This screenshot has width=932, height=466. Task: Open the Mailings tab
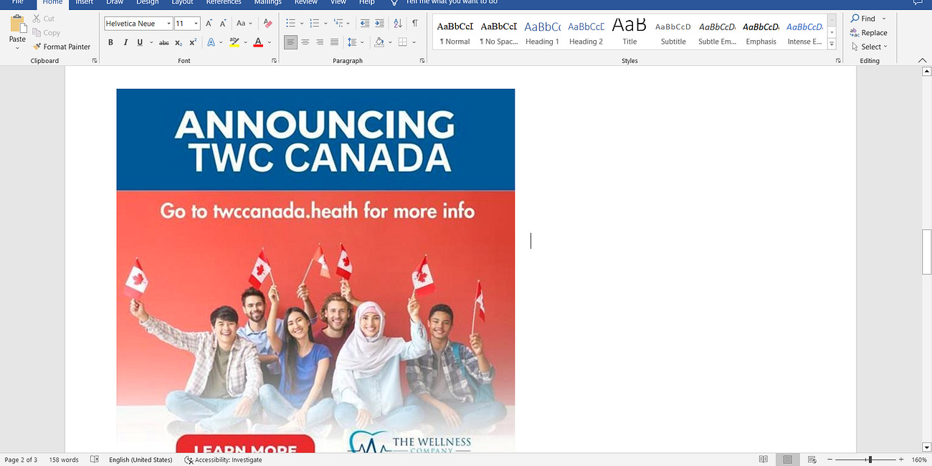[x=268, y=2]
